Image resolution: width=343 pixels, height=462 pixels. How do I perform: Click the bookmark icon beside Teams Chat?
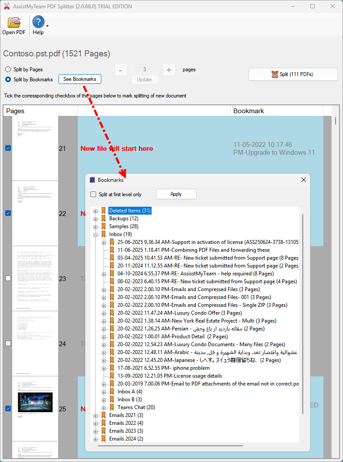point(112,407)
